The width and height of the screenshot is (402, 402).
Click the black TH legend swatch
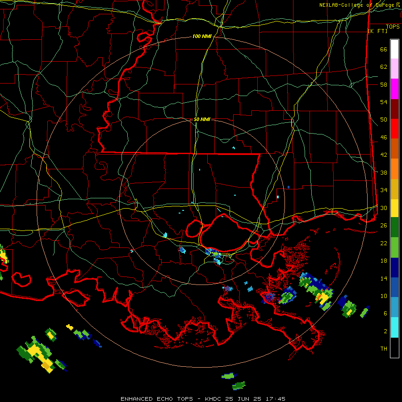point(394,348)
